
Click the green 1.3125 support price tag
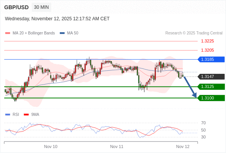pos(211,87)
